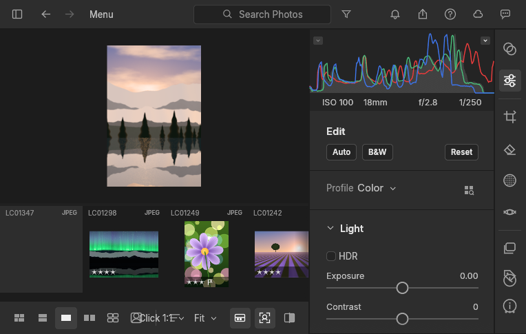
Task: Switch to Photo Grid view icon
Action: coord(19,318)
